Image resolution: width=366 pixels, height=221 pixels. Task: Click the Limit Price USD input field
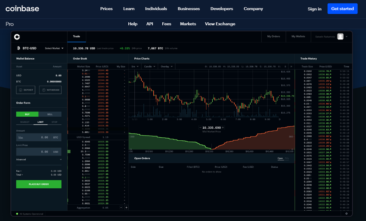point(39,151)
